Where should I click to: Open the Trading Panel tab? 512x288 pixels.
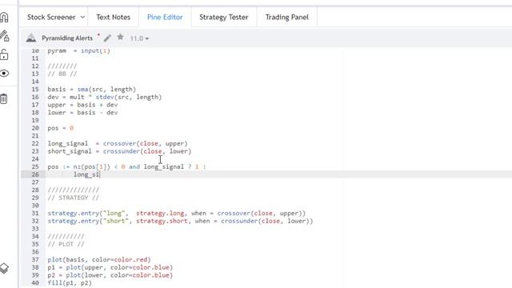(286, 18)
